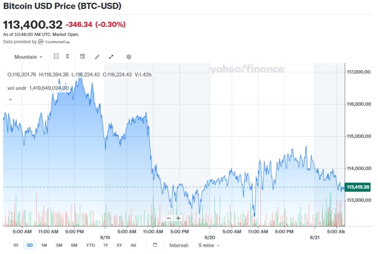The width and height of the screenshot is (378, 254).
Task: Show the 1Y price range
Action: tap(106, 245)
